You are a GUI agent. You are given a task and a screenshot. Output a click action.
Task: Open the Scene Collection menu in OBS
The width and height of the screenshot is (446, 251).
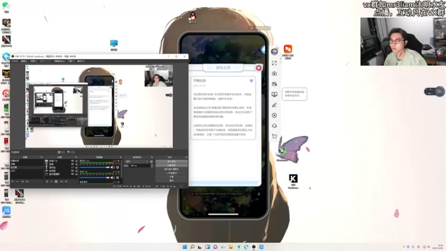coord(59,61)
